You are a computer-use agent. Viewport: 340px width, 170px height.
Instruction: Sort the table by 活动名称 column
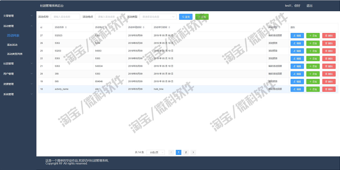(66, 27)
